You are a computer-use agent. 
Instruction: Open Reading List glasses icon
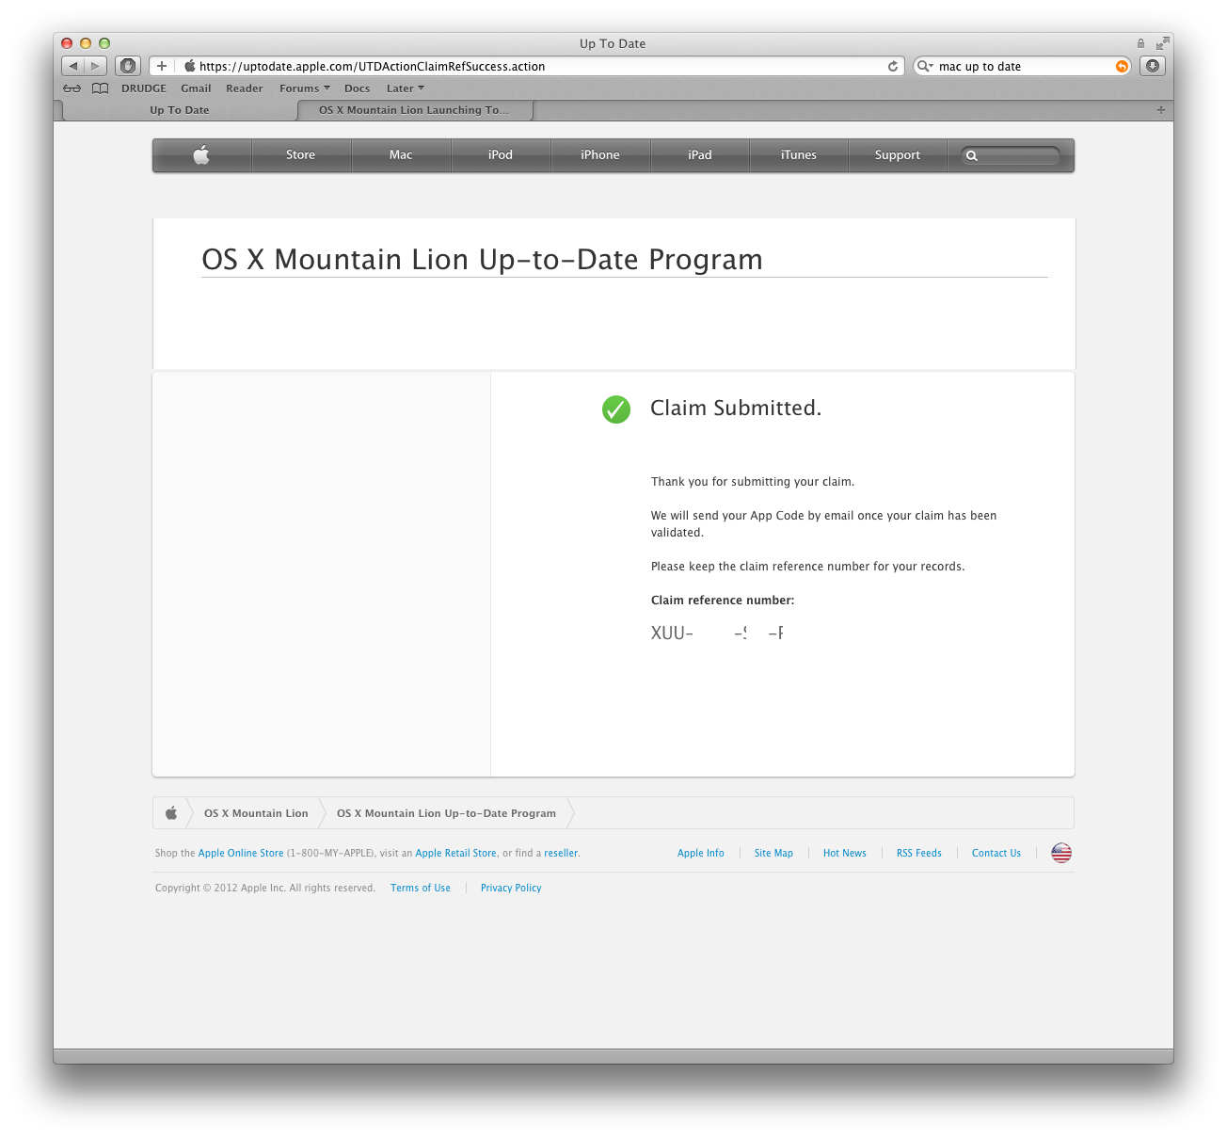pyautogui.click(x=72, y=88)
